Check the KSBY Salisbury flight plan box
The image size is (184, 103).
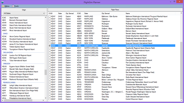[x=49, y=19]
